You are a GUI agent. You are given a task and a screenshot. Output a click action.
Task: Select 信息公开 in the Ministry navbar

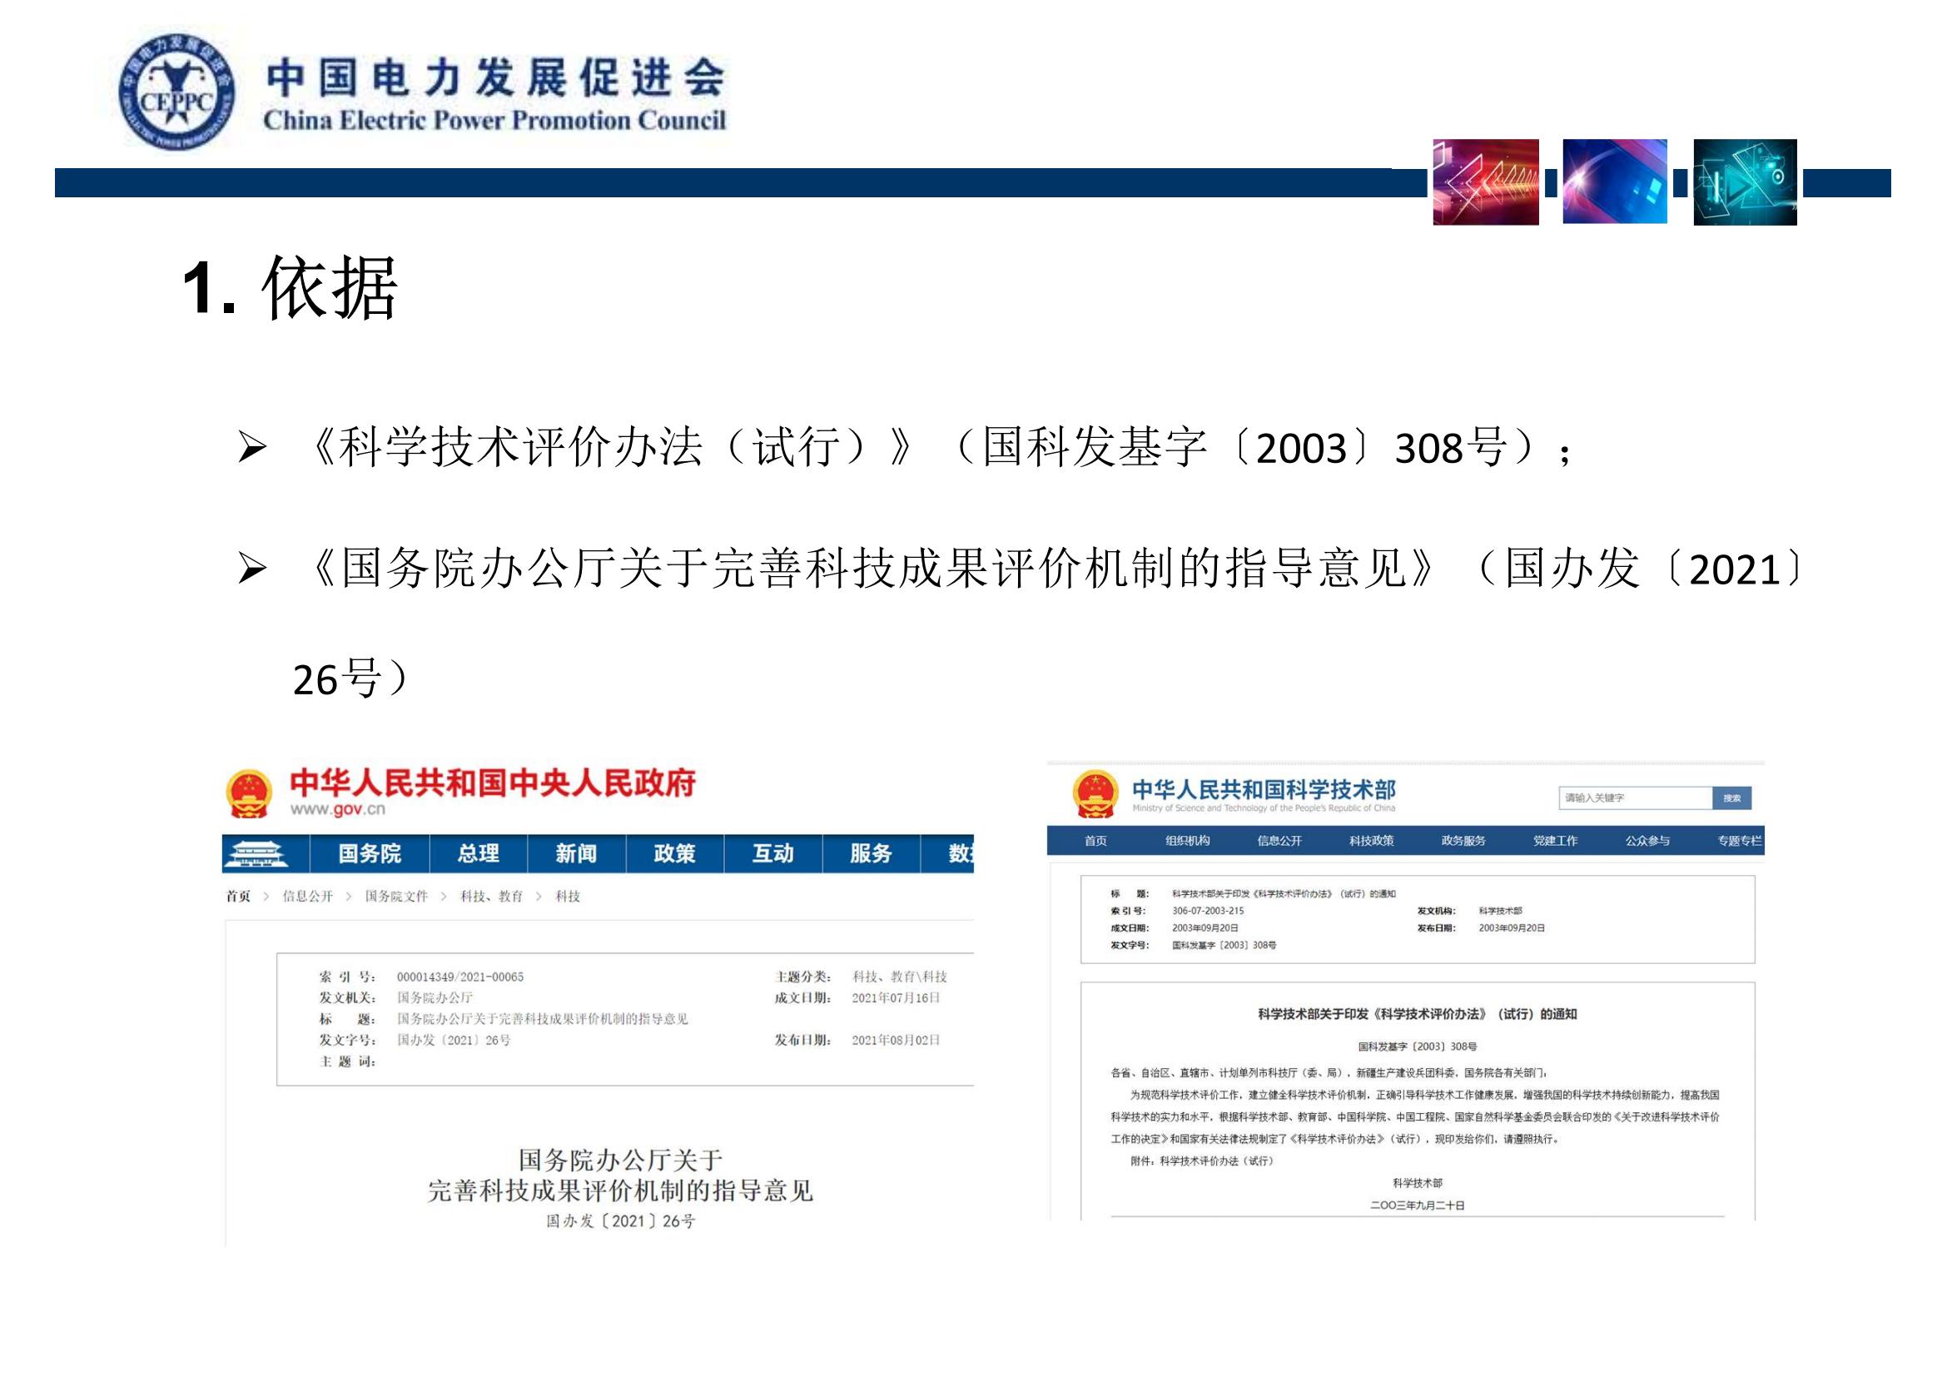[x=1279, y=840]
